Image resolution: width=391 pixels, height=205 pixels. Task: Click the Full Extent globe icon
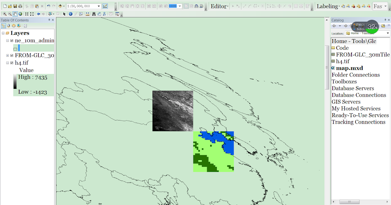[21, 14]
